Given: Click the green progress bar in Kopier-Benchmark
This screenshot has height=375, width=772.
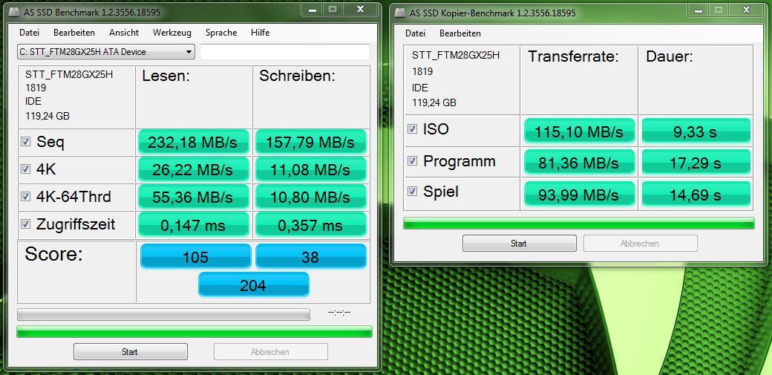Looking at the screenshot, I should pyautogui.click(x=578, y=224).
